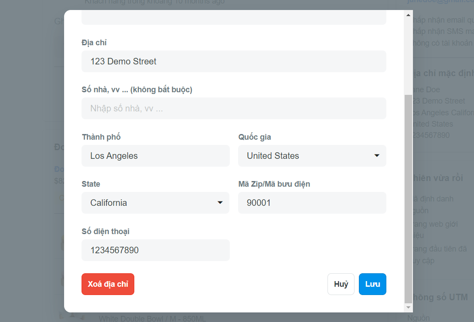Click the dialog's vertical scrollbar thumb
474x322 pixels.
tap(408, 199)
